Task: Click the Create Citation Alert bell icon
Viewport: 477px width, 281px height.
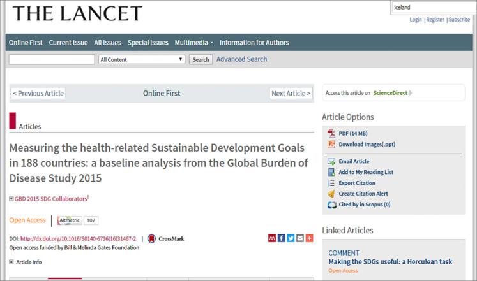Action: click(x=331, y=194)
